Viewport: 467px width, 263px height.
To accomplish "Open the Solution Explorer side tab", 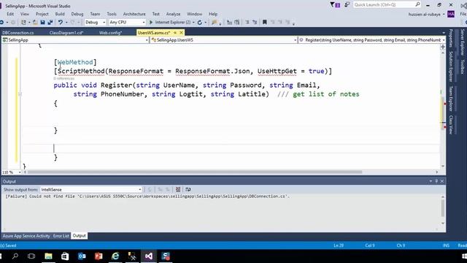I will pos(451,66).
